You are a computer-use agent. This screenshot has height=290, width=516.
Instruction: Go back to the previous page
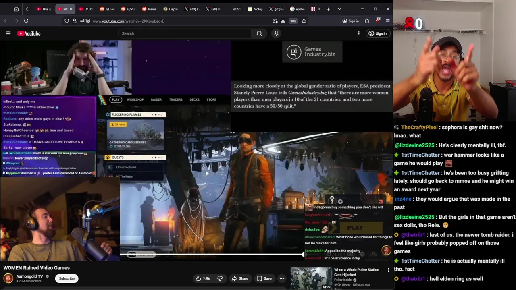click(x=6, y=21)
